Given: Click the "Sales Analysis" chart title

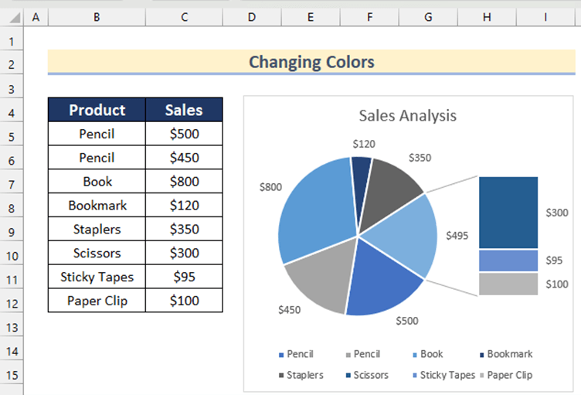Looking at the screenshot, I should [407, 116].
